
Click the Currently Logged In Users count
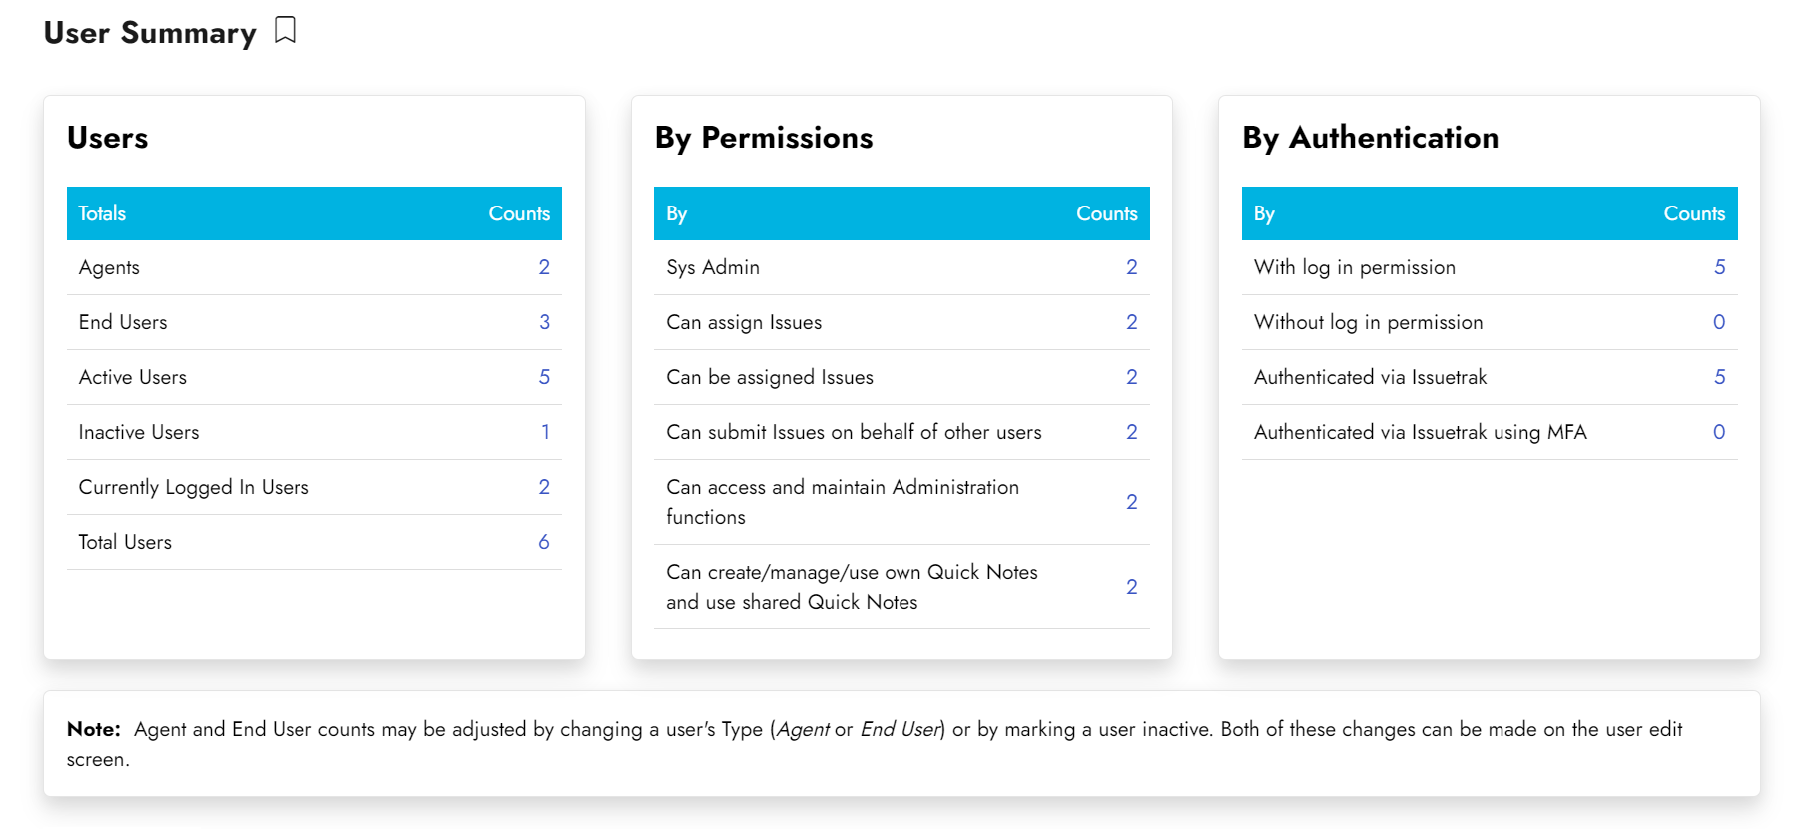544,487
